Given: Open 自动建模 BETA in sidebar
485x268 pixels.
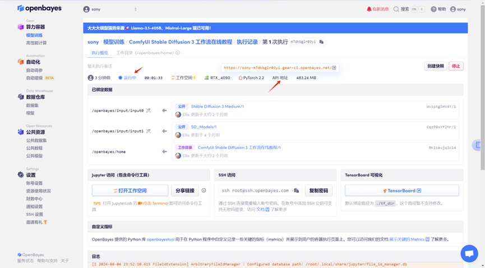Looking at the screenshot, I should pos(40,78).
